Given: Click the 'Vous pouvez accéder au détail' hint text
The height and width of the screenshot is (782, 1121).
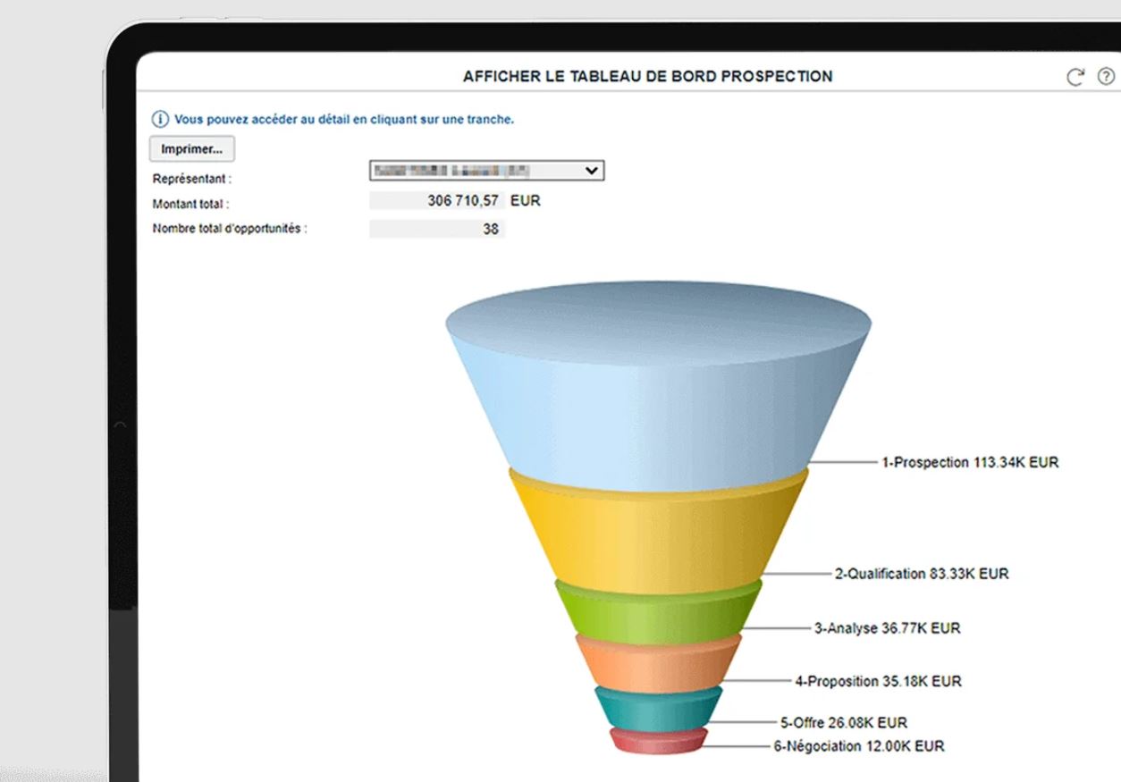Looking at the screenshot, I should coord(343,119).
